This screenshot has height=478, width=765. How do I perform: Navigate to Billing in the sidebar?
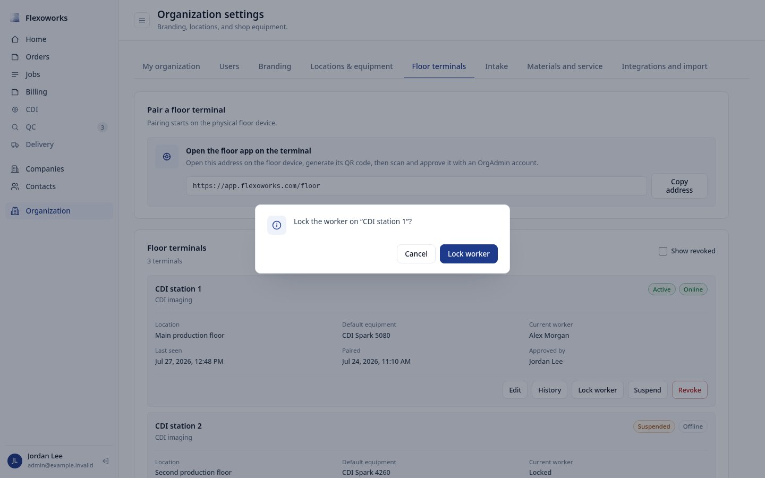(59, 92)
